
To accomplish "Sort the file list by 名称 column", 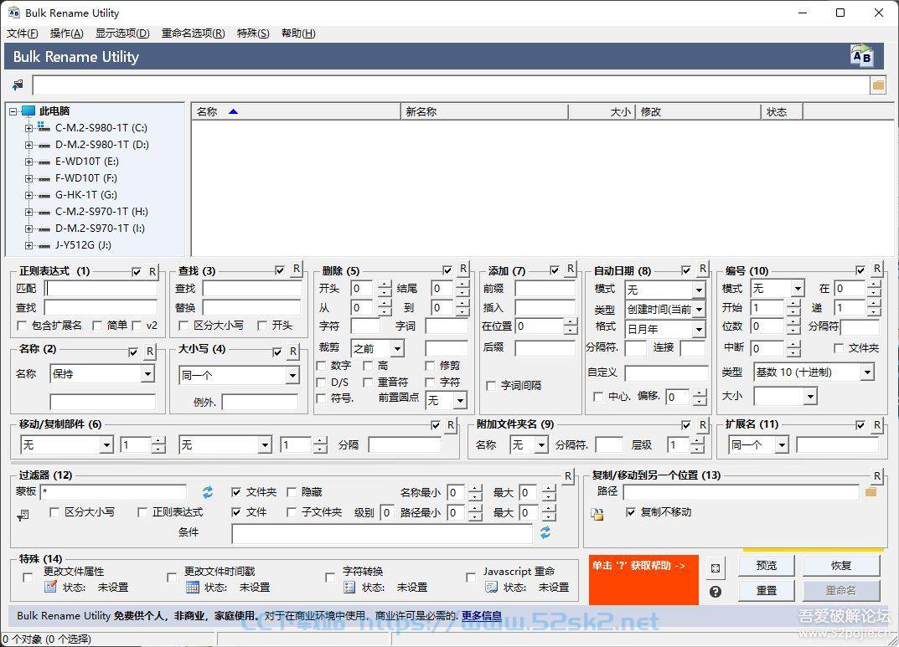I will coord(295,111).
